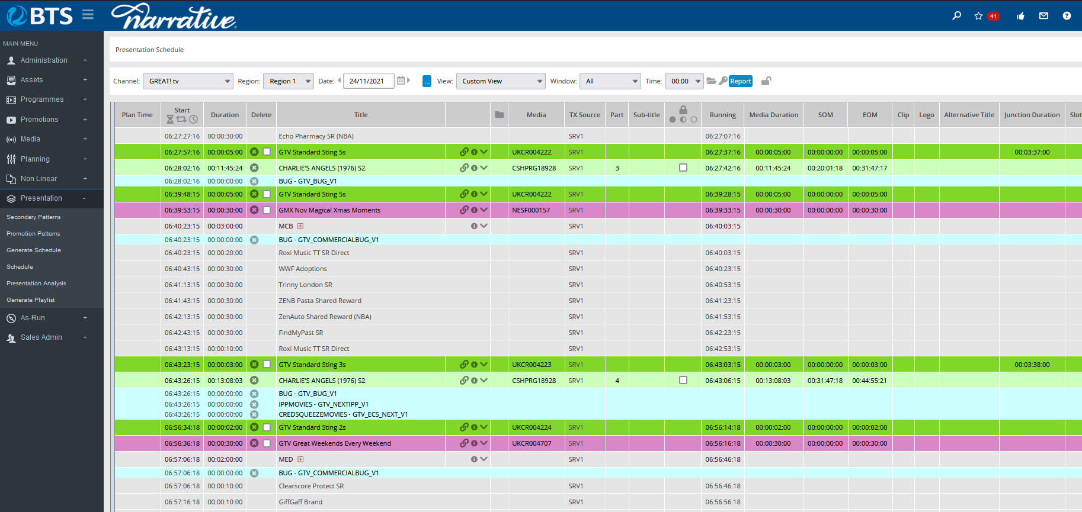Open chevron menu on GTV Standard Sting 3s row
The width and height of the screenshot is (1082, 512).
484,365
